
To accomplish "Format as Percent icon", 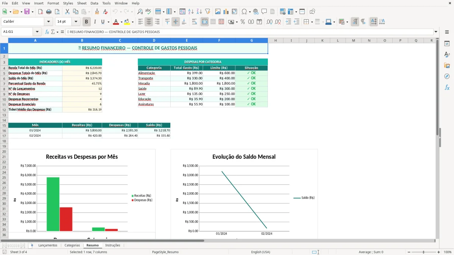I will 243,22.
